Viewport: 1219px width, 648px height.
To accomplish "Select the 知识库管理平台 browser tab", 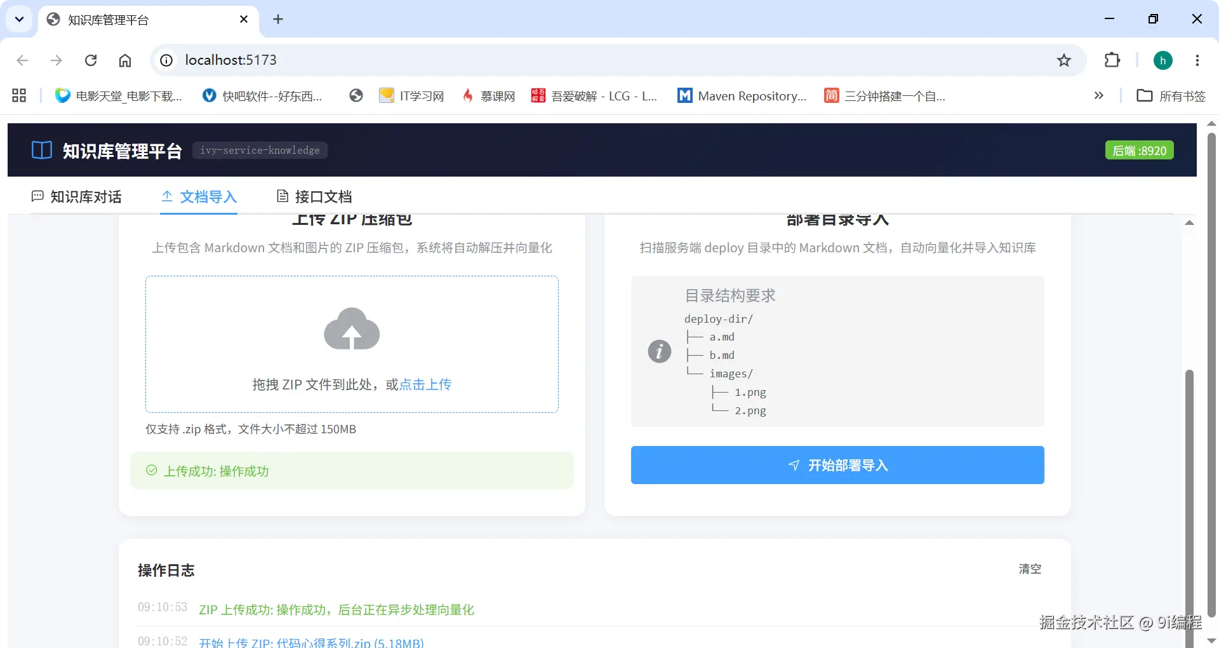I will (x=149, y=20).
